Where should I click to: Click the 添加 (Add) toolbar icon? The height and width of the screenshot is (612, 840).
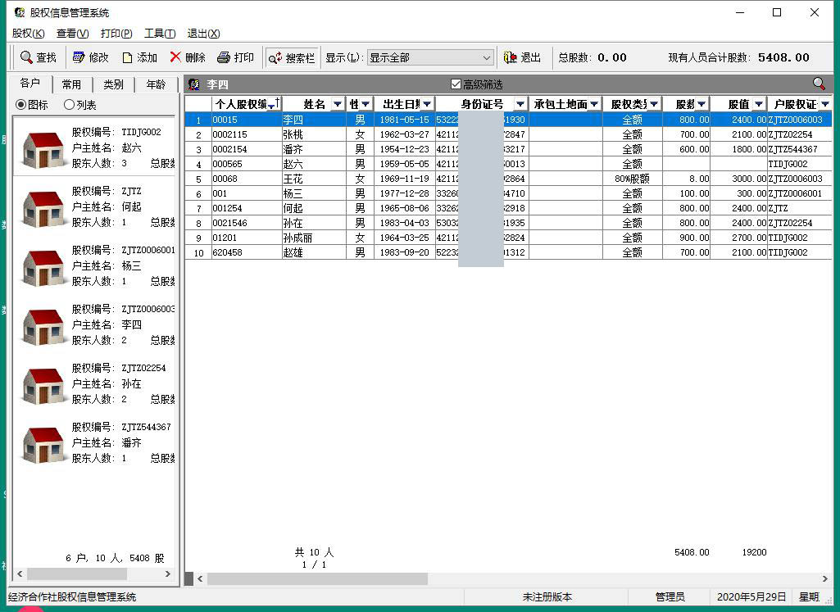tap(128, 57)
